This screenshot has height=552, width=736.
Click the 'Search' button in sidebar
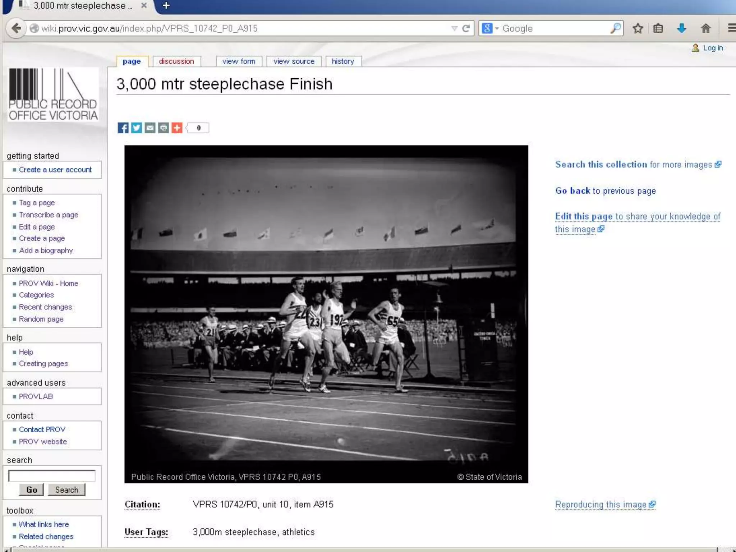coord(66,490)
